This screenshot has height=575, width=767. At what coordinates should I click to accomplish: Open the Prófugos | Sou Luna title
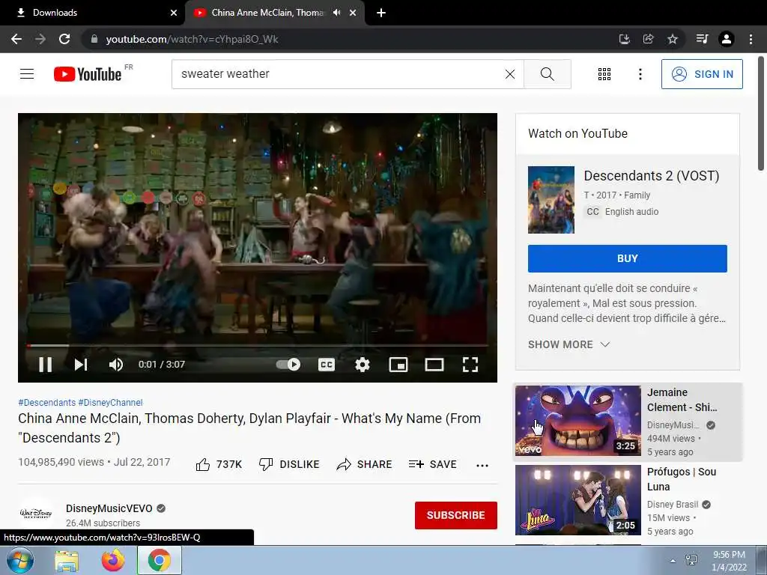[x=682, y=479]
